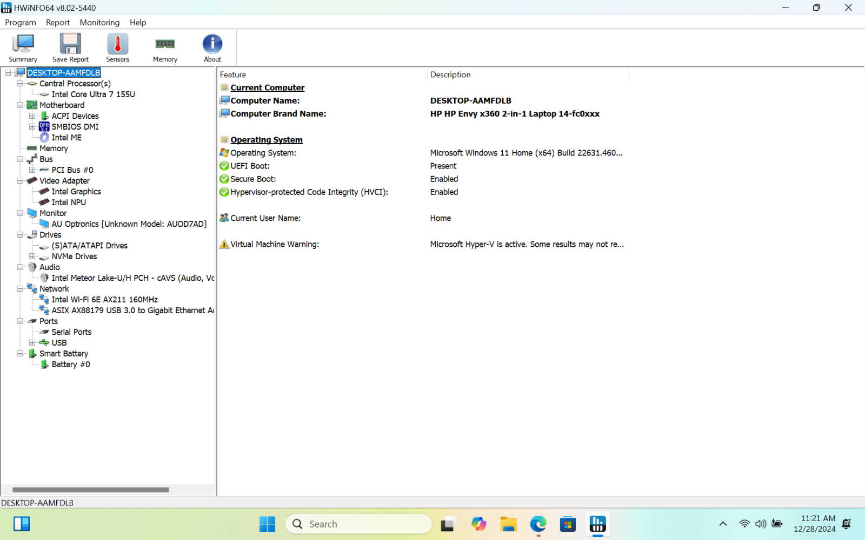Open the Program menu
The width and height of the screenshot is (865, 540).
[20, 22]
